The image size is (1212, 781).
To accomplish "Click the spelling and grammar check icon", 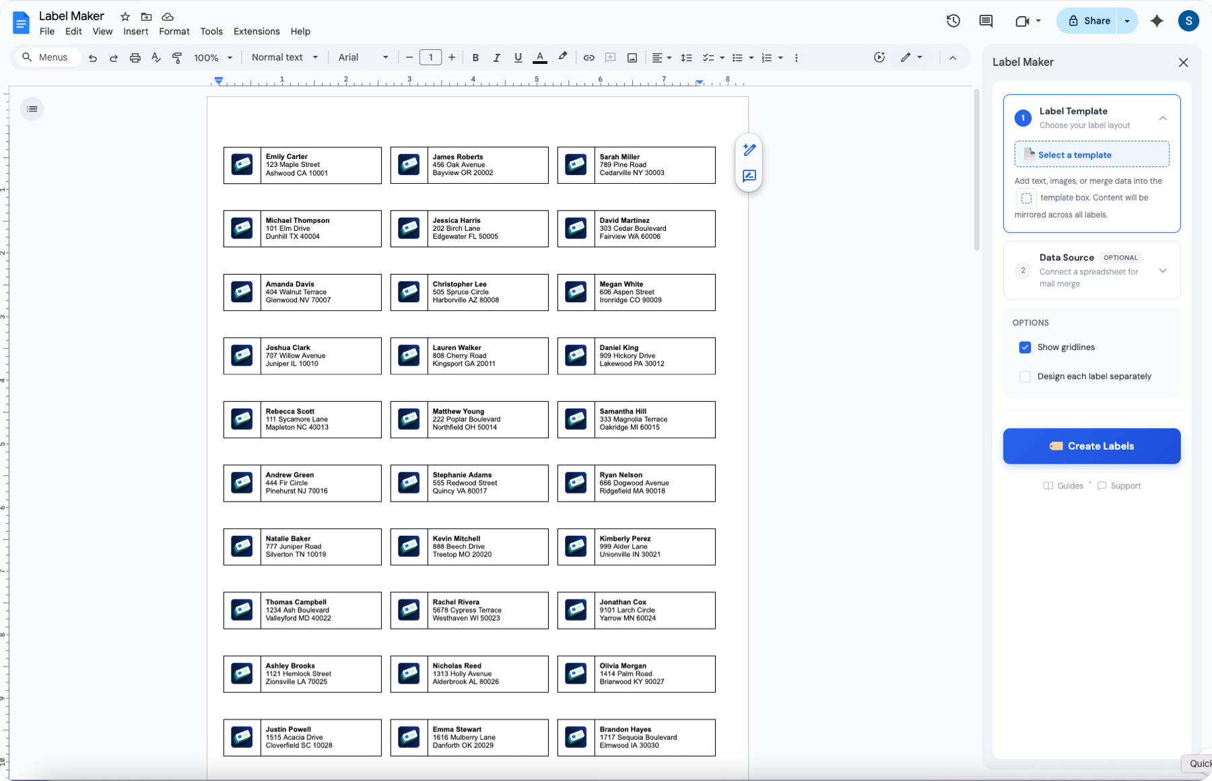I will 156,57.
